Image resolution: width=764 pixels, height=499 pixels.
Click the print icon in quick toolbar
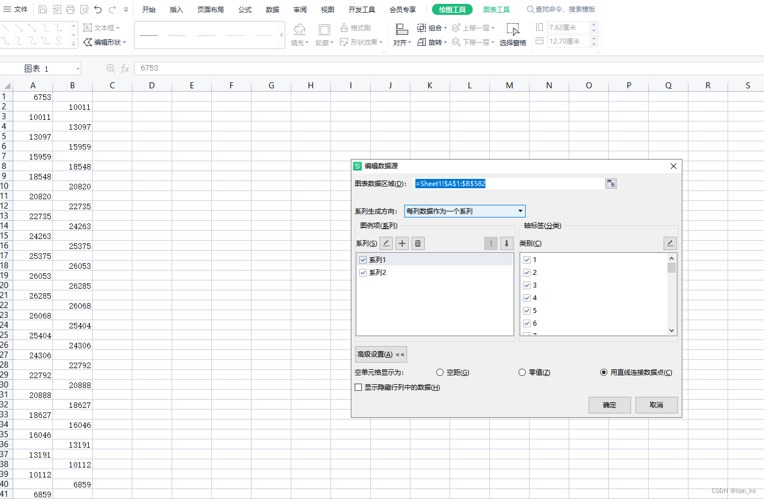click(70, 9)
